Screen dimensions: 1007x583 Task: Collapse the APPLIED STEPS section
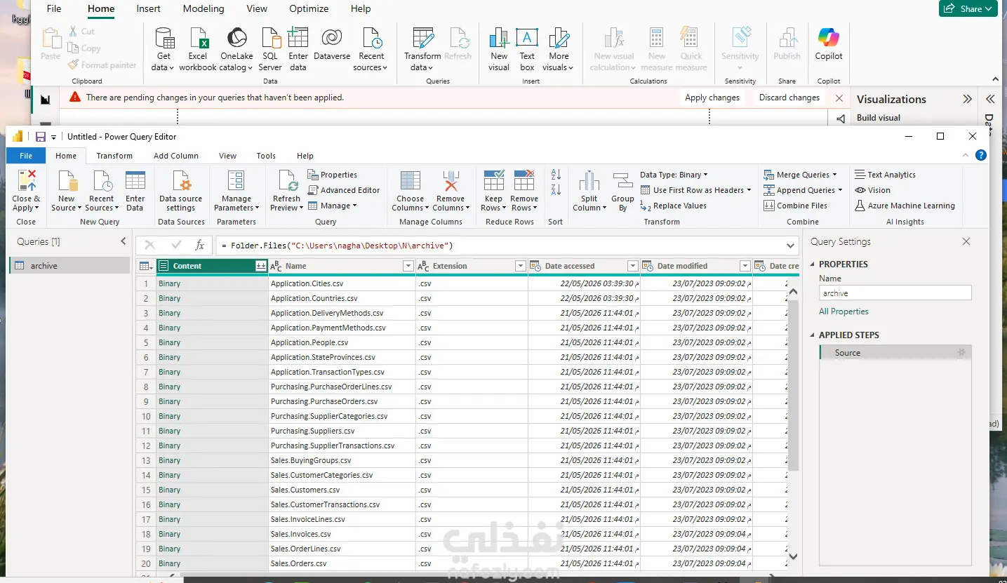pyautogui.click(x=813, y=335)
